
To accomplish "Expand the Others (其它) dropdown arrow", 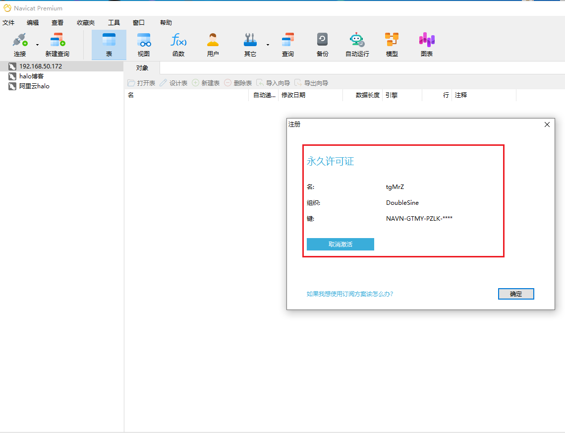I will 268,45.
